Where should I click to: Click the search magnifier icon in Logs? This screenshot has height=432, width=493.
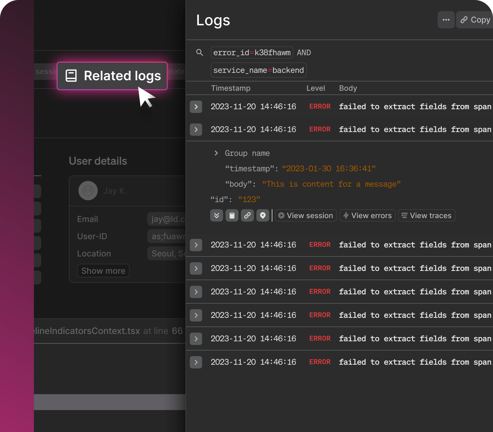200,52
